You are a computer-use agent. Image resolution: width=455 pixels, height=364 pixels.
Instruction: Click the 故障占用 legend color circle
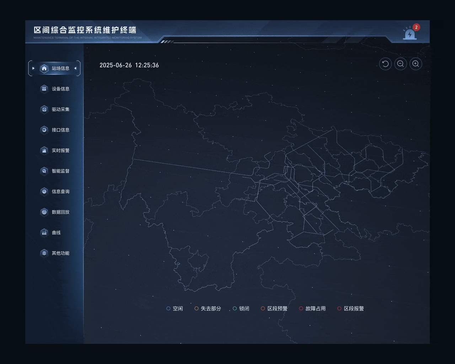point(301,309)
